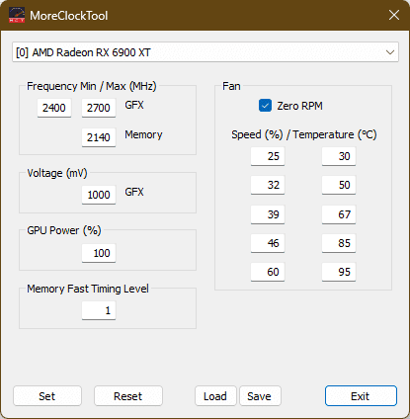Click the GFX maximum frequency field 2700
This screenshot has width=410, height=419.
99,108
